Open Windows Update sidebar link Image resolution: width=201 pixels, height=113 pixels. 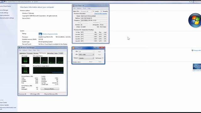click(x=4, y=105)
